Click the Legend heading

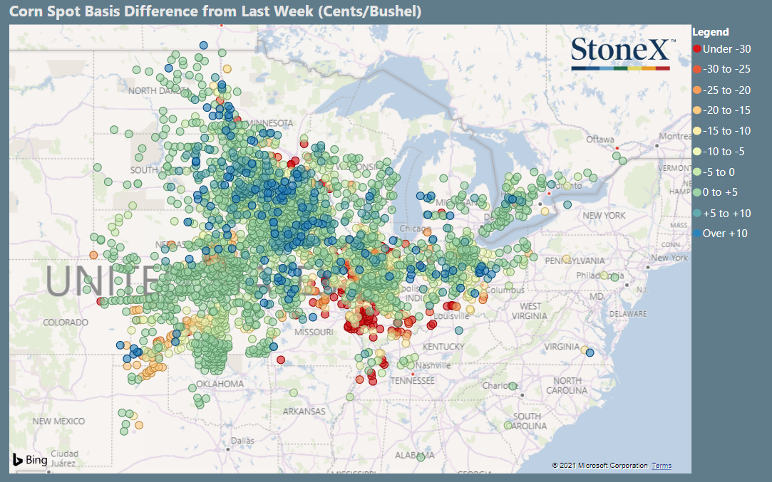click(711, 32)
